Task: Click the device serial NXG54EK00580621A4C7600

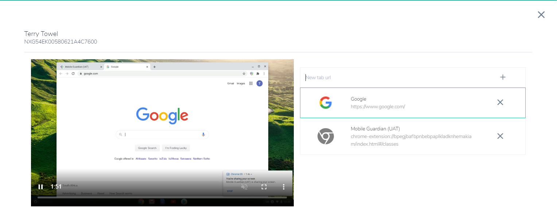Action: pos(61,42)
